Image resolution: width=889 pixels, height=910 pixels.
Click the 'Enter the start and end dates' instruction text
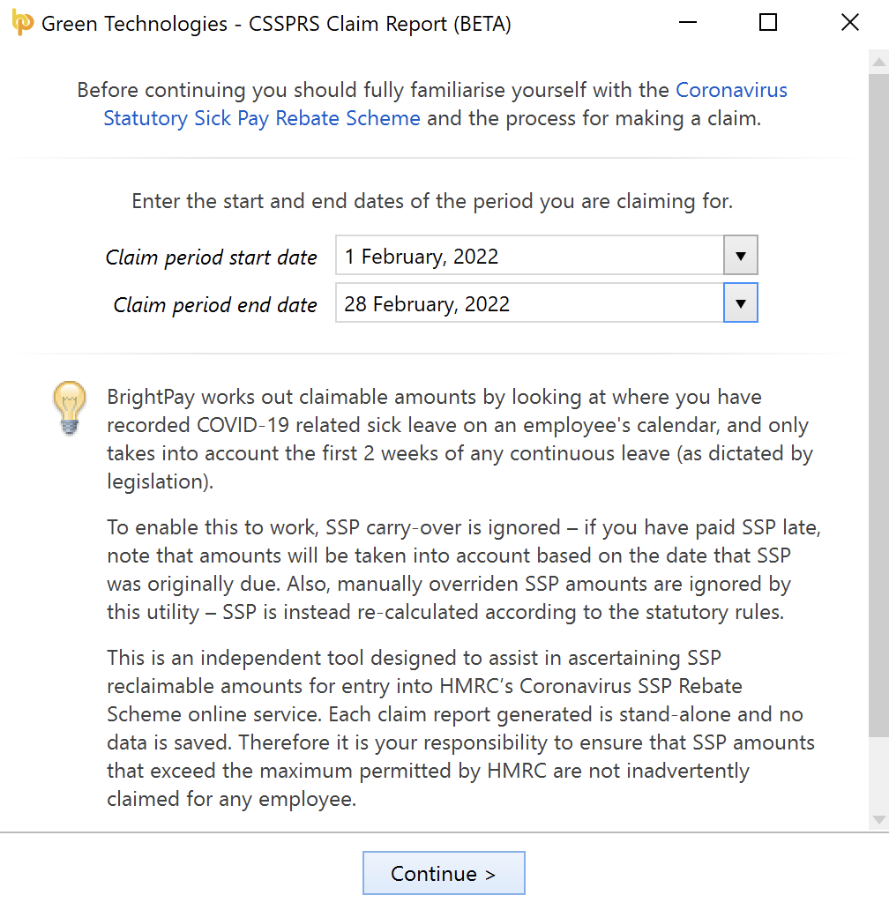432,201
